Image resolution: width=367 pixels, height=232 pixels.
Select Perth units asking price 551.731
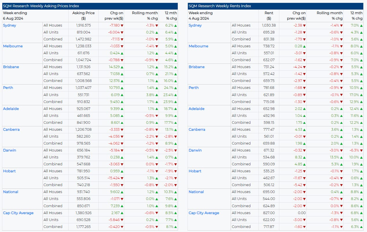83,95
